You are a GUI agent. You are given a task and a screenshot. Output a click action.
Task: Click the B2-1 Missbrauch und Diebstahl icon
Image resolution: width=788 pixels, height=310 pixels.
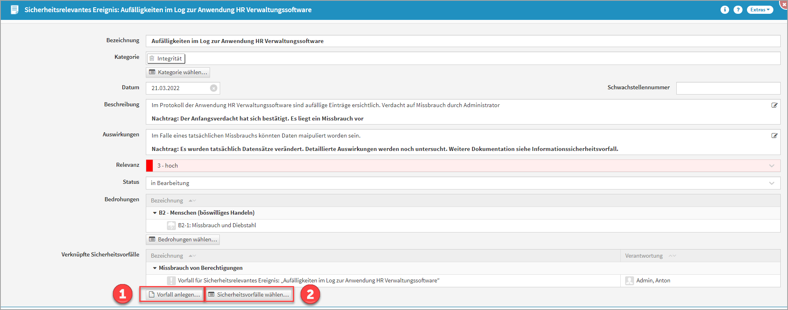[x=171, y=226]
